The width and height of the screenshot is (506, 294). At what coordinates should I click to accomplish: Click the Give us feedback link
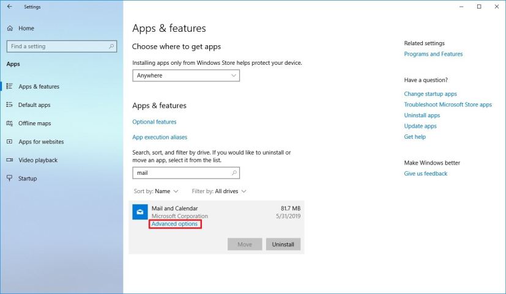(x=426, y=174)
